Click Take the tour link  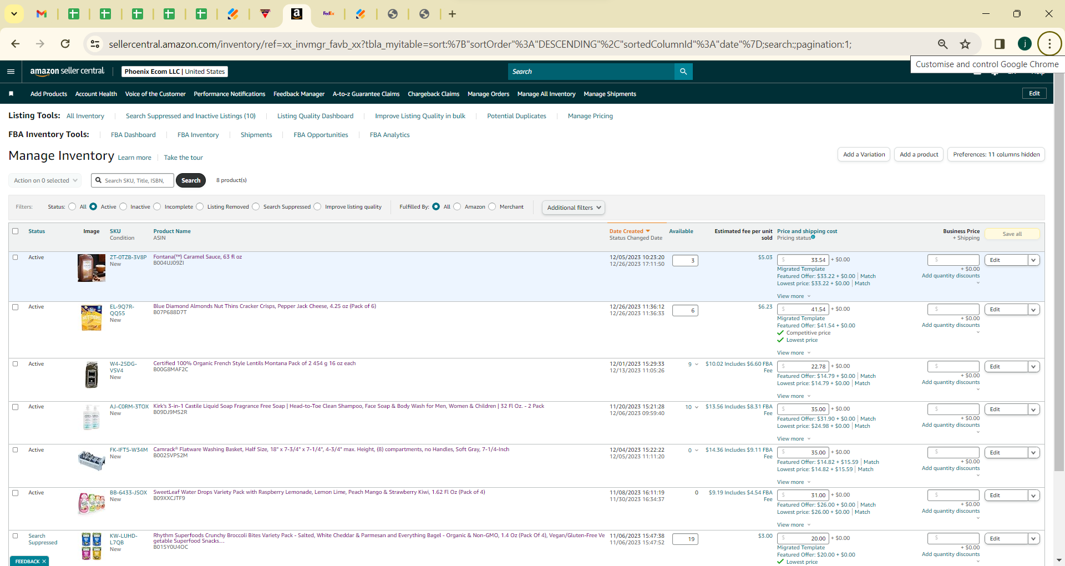[x=184, y=158]
